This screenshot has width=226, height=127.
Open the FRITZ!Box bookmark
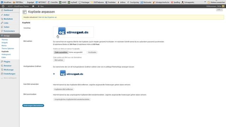(x=18, y=2)
